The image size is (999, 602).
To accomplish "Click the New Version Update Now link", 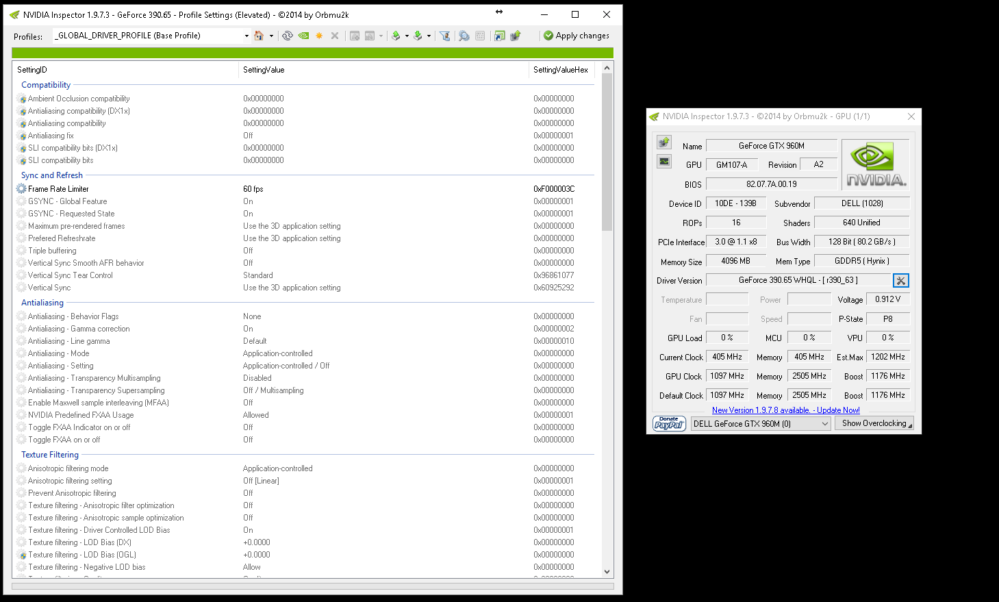I will (x=785, y=410).
